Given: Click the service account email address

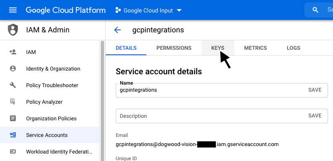Looking at the screenshot, I should click(197, 144).
